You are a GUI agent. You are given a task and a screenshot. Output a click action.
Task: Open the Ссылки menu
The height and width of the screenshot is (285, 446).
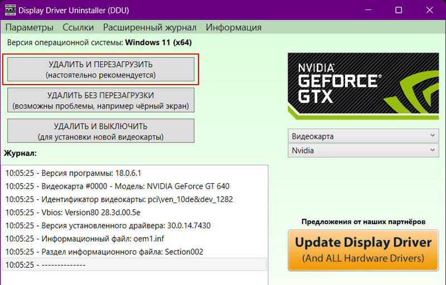(x=78, y=27)
